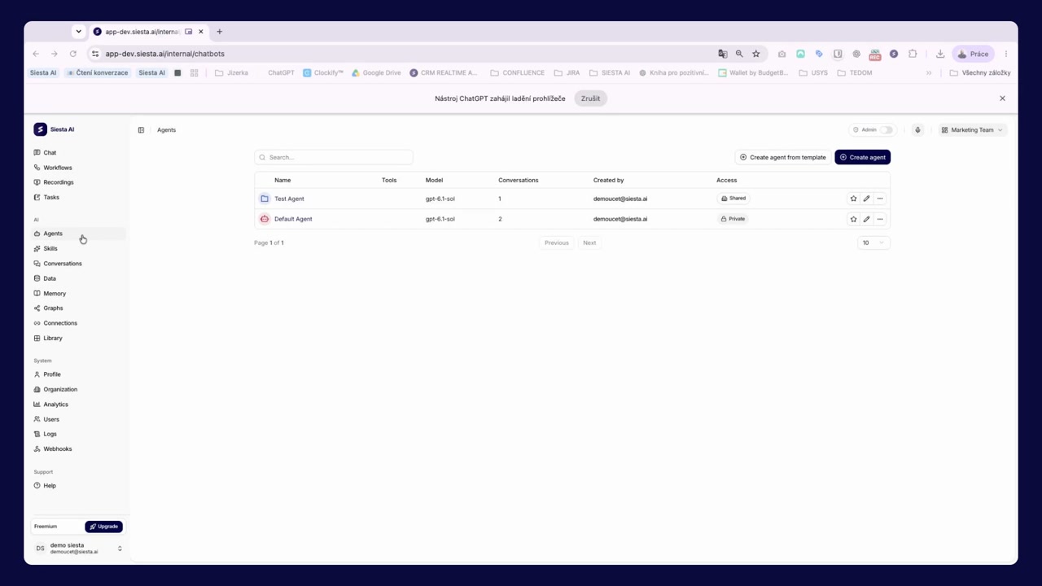Open the Test Agent folder icon
This screenshot has height=586, width=1042.
click(x=265, y=199)
